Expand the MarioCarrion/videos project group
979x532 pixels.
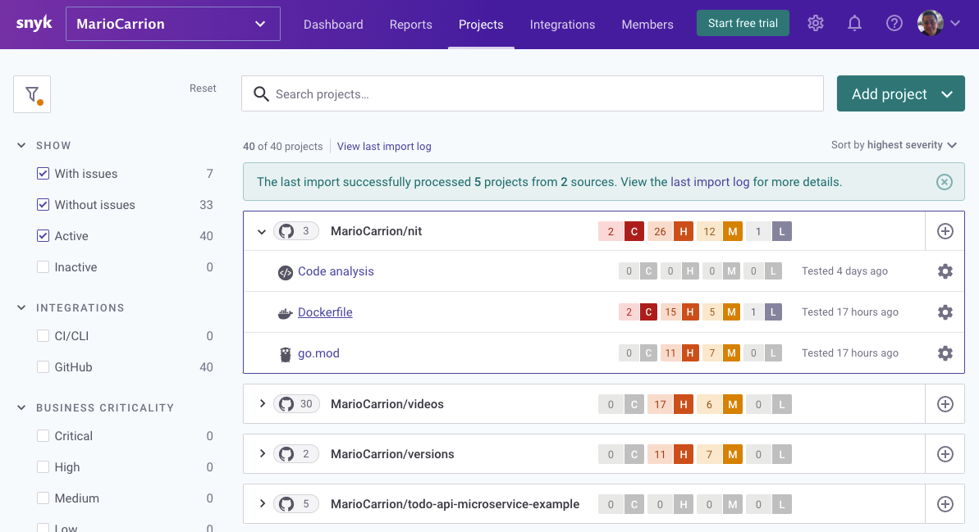coord(263,403)
